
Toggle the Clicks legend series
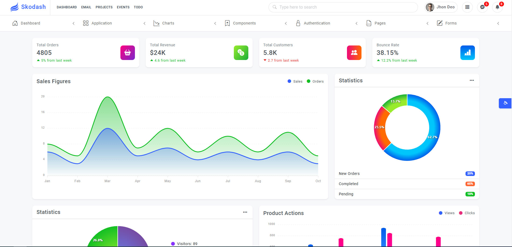[x=467, y=213]
